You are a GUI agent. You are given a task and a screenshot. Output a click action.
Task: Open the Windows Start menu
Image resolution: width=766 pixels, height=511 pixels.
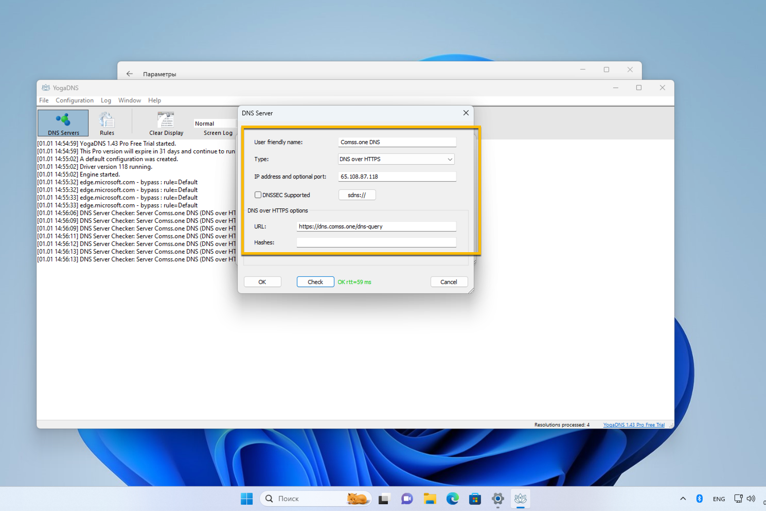coord(247,499)
